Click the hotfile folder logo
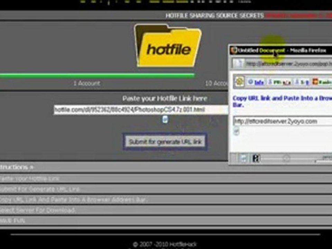 point(168,46)
